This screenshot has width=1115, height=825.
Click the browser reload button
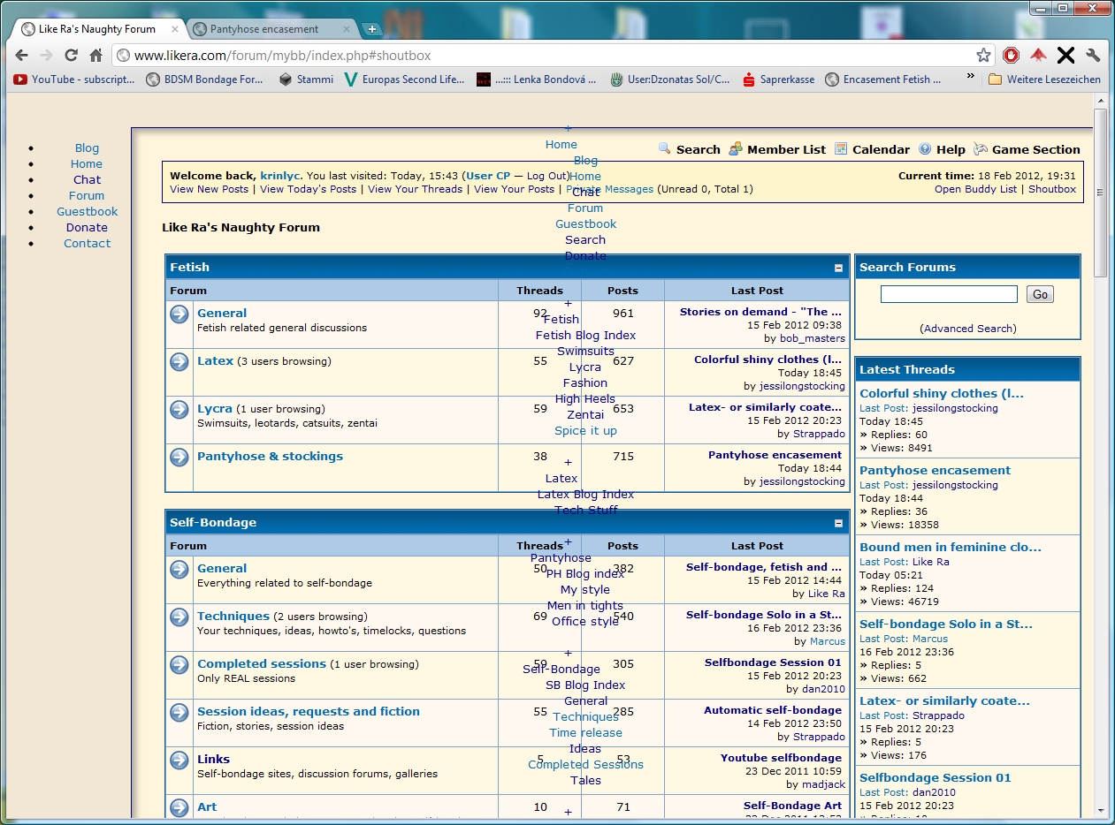(x=72, y=56)
